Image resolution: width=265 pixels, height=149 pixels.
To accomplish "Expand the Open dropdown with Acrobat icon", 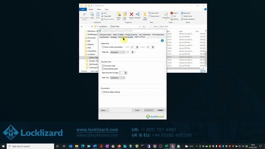I will 175,13.
